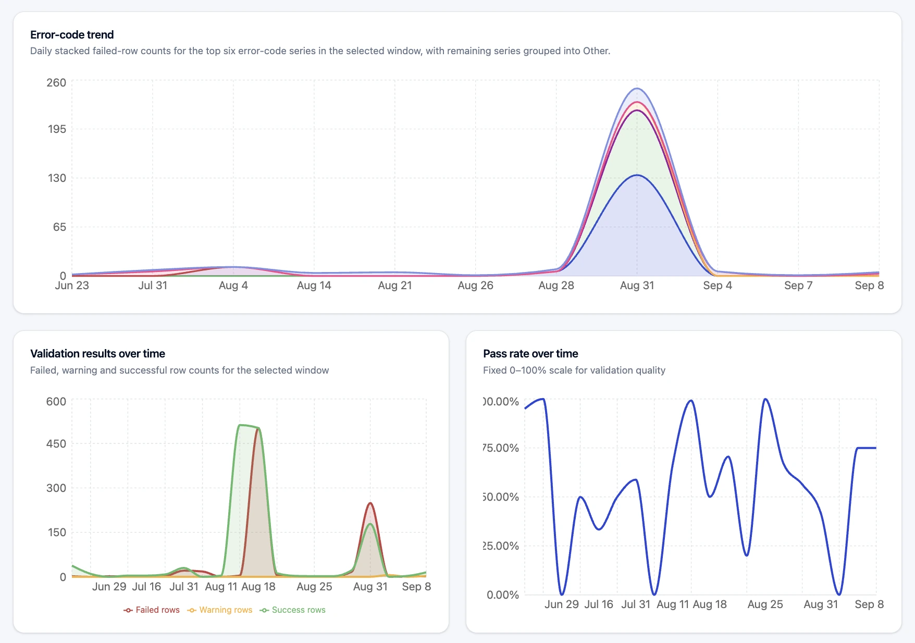The width and height of the screenshot is (915, 643).
Task: Click the 75.00% label on Pass rate axis
Action: click(501, 448)
